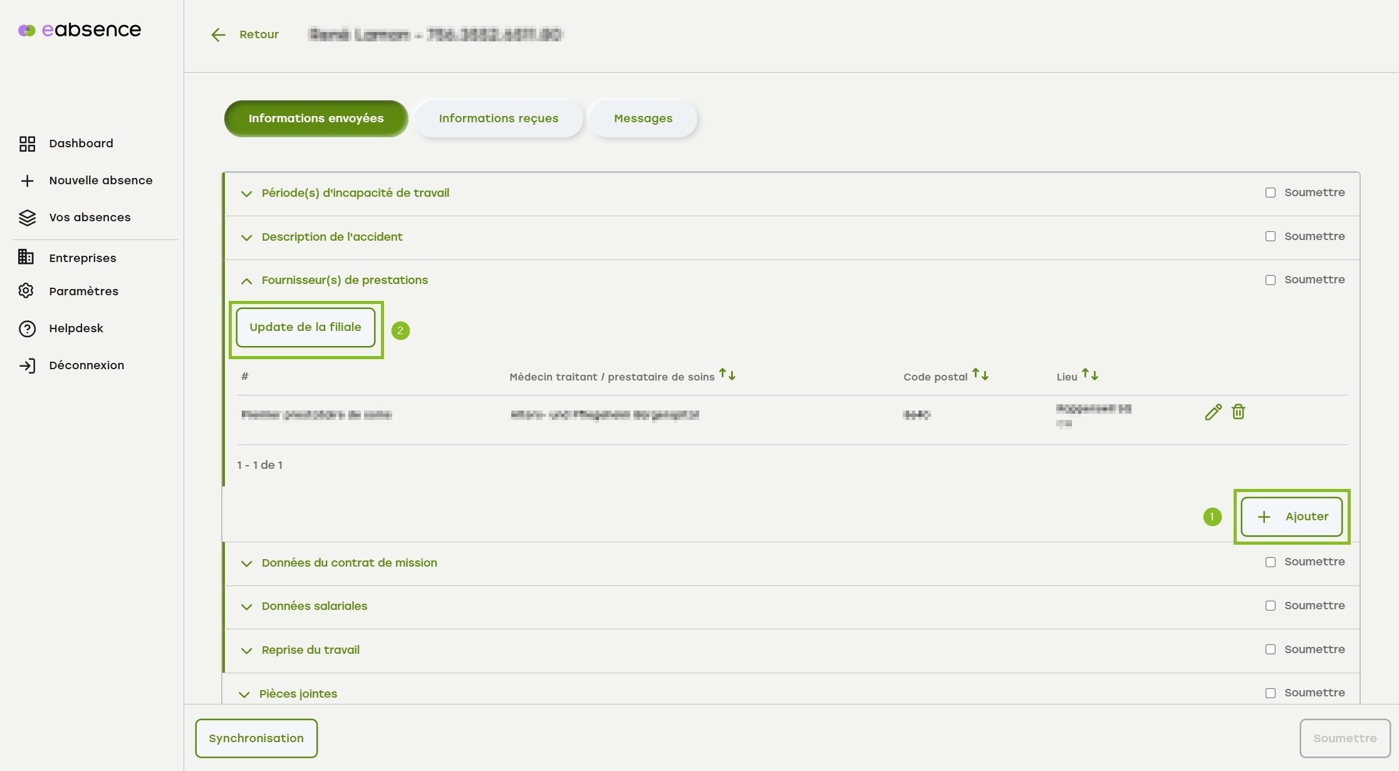
Task: Open the Messages tab
Action: pos(643,118)
